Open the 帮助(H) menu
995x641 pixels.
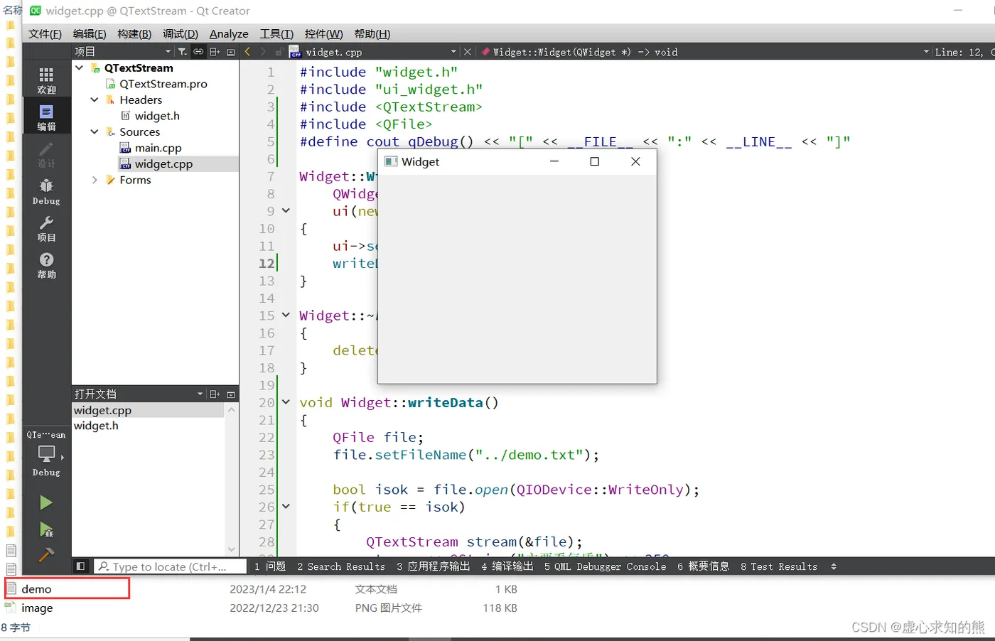coord(372,33)
